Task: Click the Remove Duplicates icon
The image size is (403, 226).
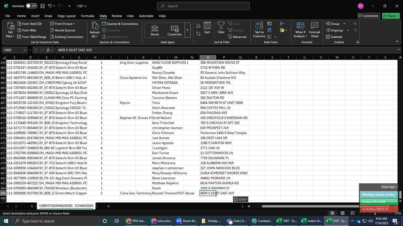Action: click(x=270, y=30)
